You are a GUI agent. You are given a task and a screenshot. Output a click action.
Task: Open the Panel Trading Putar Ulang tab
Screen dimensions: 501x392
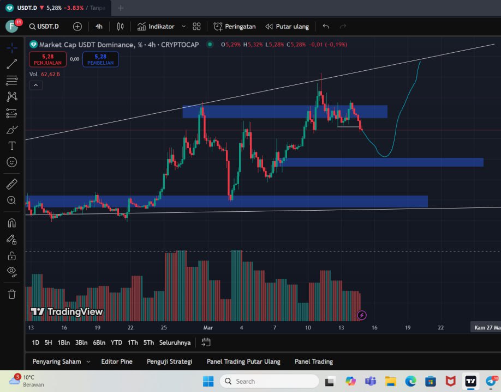243,362
